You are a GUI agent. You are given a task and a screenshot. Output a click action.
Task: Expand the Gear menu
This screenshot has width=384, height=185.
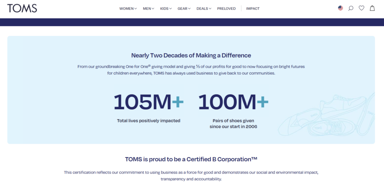click(184, 9)
